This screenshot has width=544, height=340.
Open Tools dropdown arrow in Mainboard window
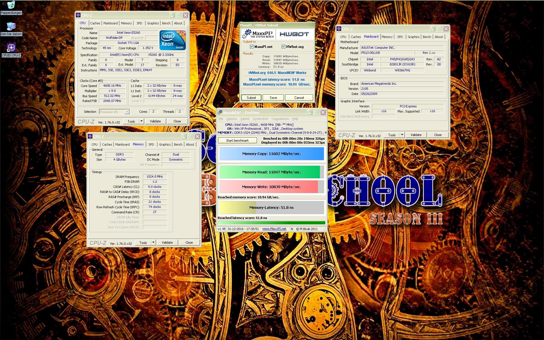click(402, 135)
